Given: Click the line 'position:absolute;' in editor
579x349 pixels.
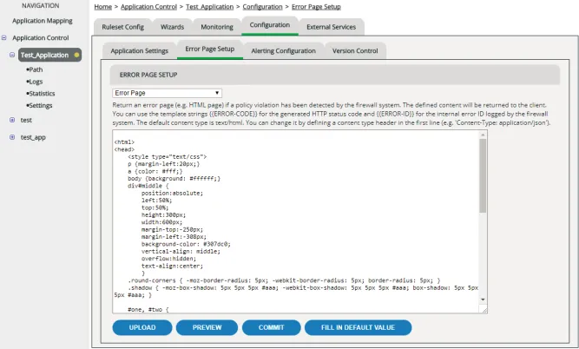Looking at the screenshot, I should [x=172, y=193].
